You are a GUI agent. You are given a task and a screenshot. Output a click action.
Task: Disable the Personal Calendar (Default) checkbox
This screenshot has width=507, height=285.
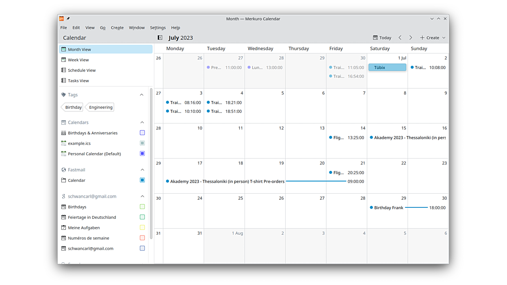pos(142,153)
